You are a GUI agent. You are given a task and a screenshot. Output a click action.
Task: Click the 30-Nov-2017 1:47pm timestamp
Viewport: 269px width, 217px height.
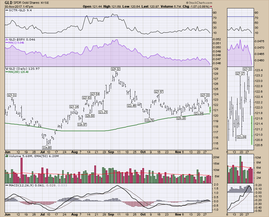(19, 7)
